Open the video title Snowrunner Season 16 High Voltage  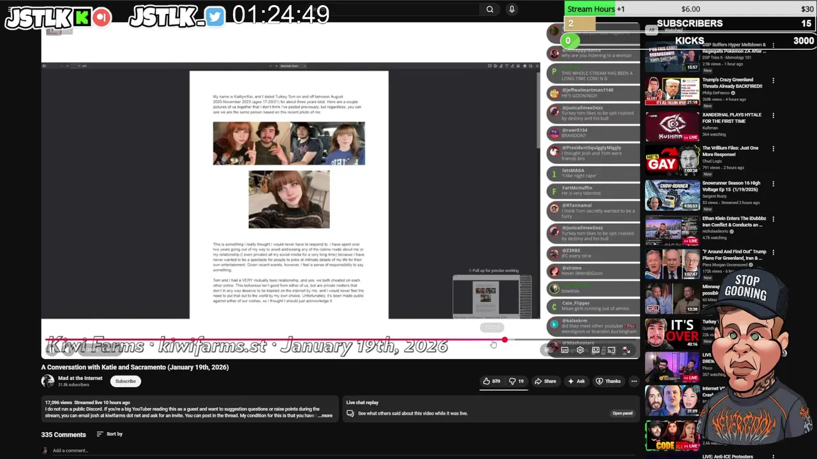point(731,186)
